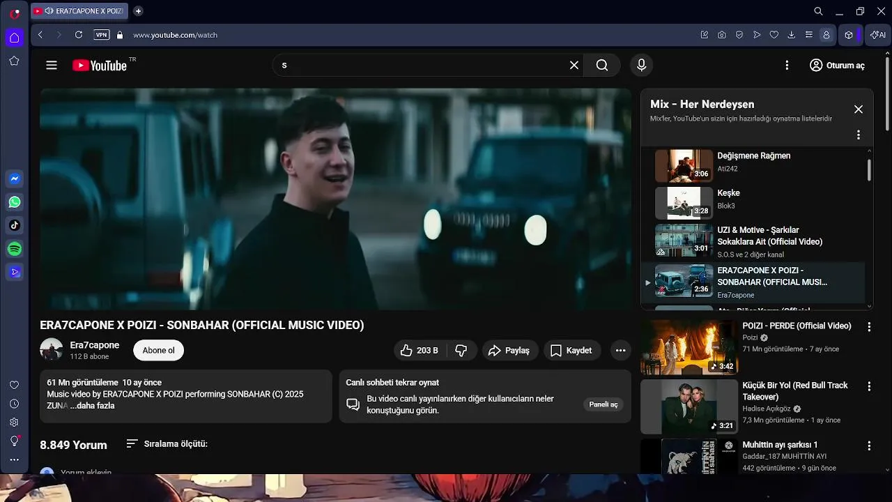Open the Sıralama ölçütü sort dropdown
892x502 pixels.
167,444
